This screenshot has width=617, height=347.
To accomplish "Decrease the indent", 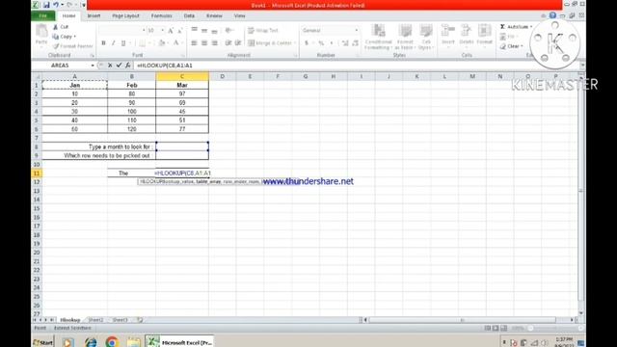I will pos(228,42).
